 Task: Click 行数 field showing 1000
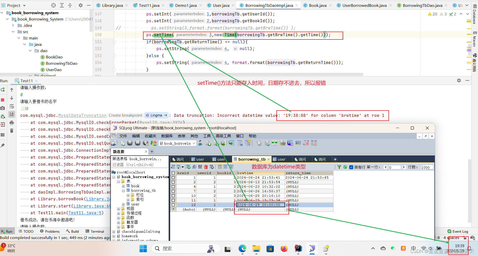(427, 167)
